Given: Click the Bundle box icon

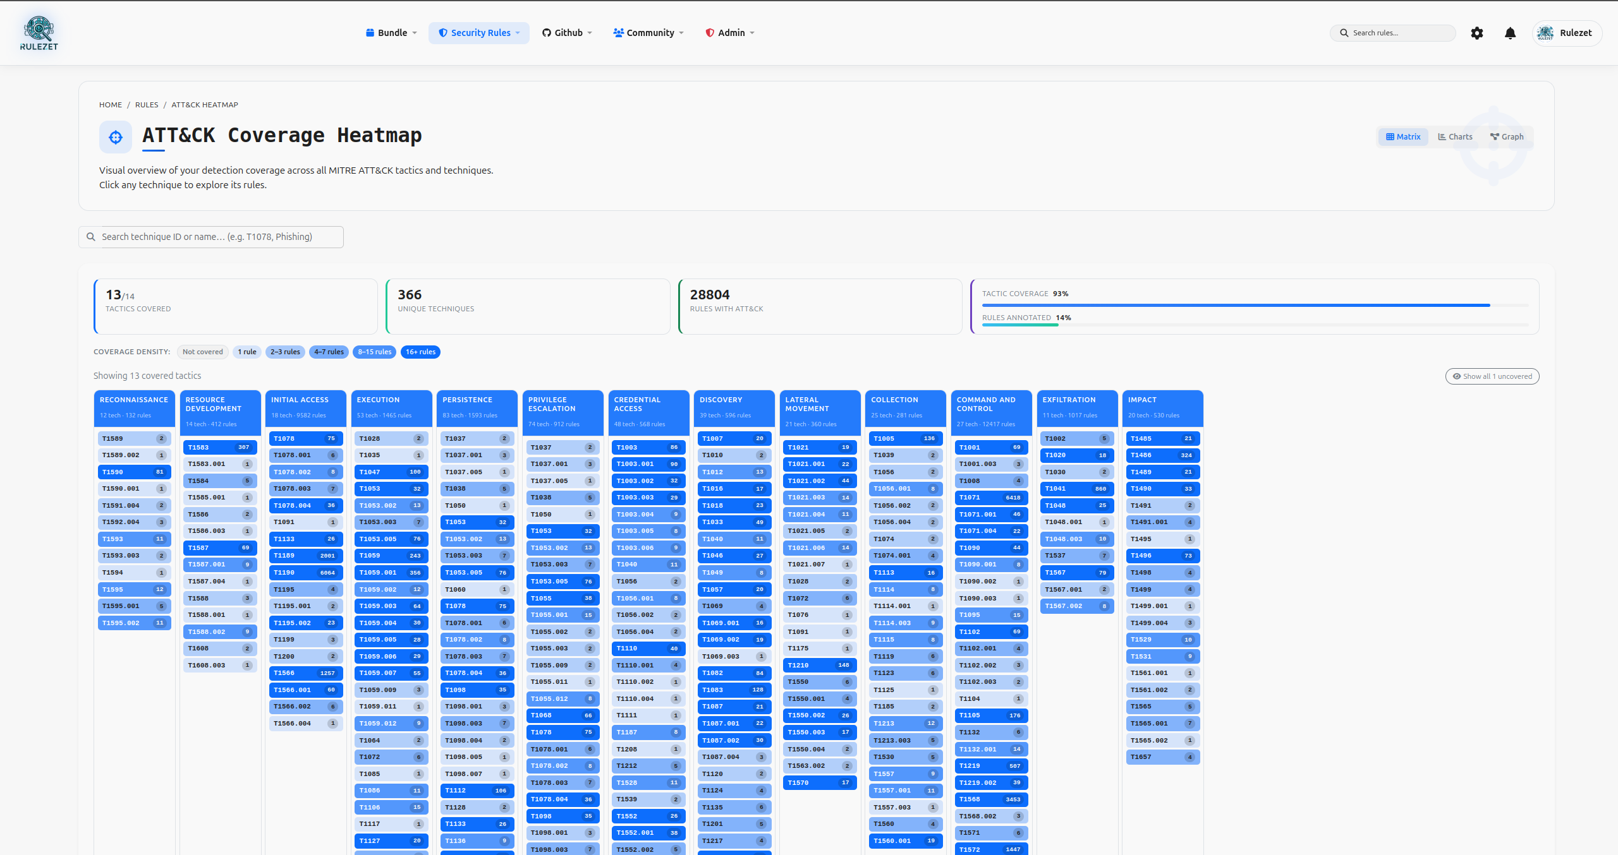Looking at the screenshot, I should pyautogui.click(x=370, y=33).
